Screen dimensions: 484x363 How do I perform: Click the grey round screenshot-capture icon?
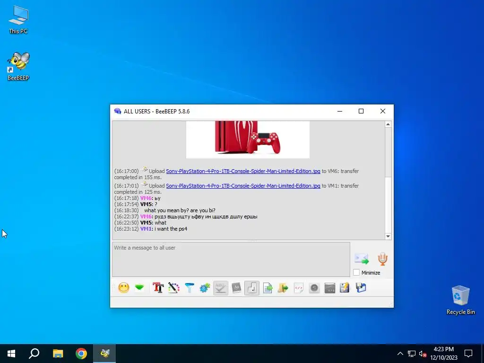pos(314,288)
